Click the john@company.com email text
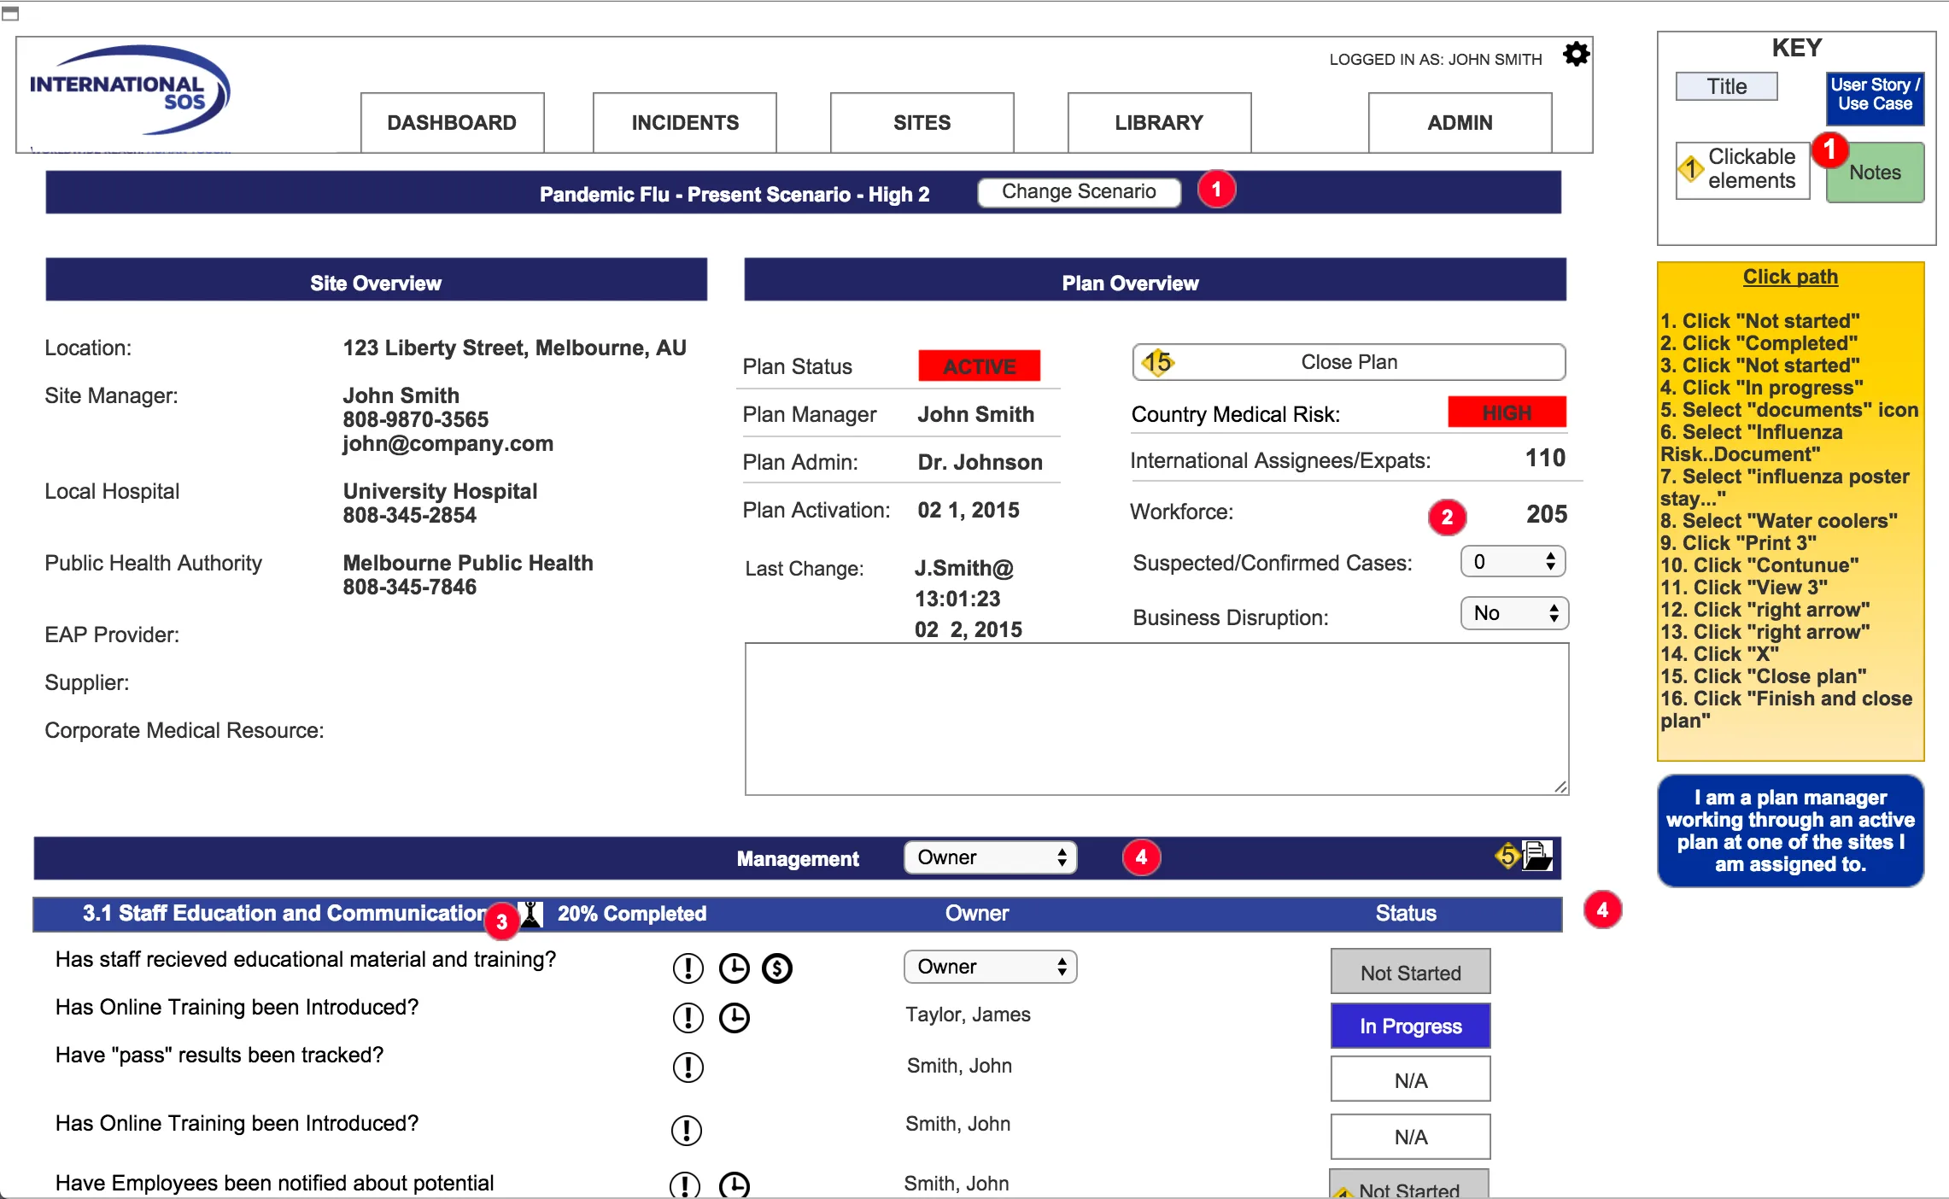 pos(448,443)
